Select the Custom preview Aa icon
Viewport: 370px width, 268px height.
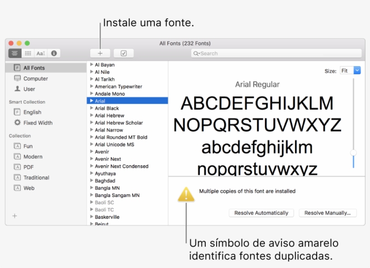(41, 53)
